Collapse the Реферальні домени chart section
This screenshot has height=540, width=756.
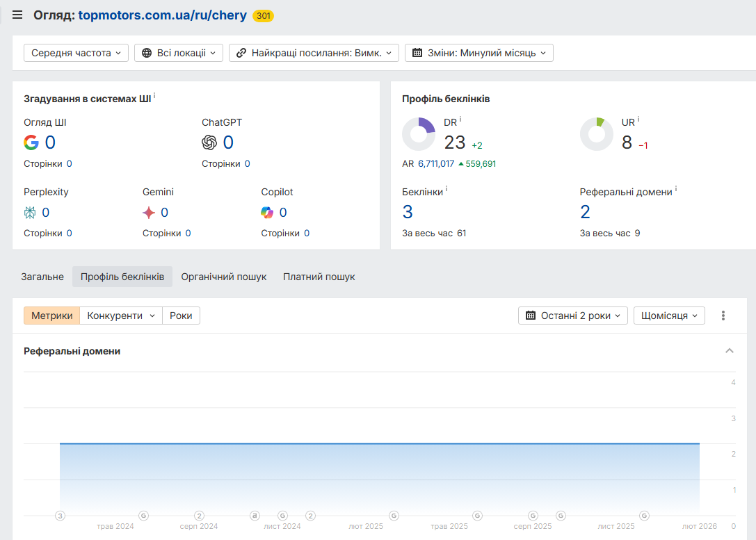coord(730,351)
